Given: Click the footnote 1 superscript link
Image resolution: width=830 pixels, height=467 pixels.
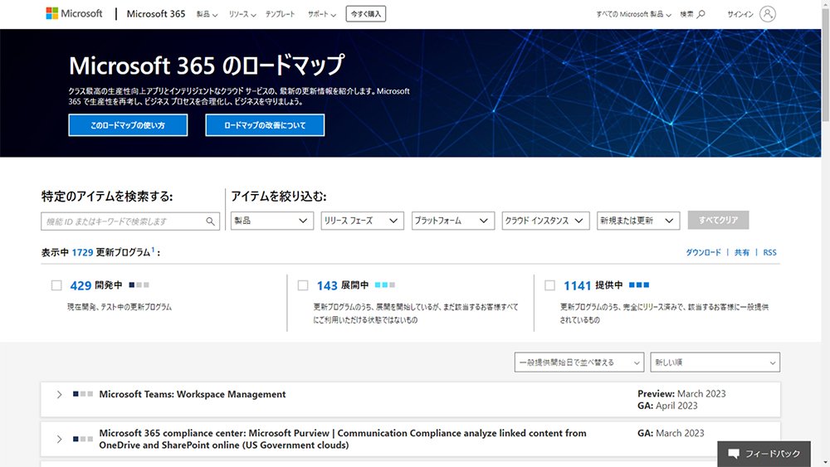Looking at the screenshot, I should point(153,250).
